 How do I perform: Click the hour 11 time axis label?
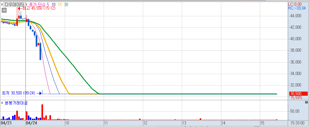pyautogui.click(x=106, y=123)
